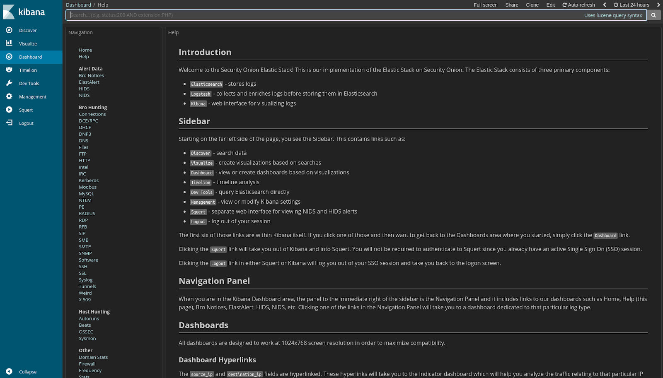Open the Syslog dashboard
This screenshot has width=663, height=378.
tap(86, 280)
